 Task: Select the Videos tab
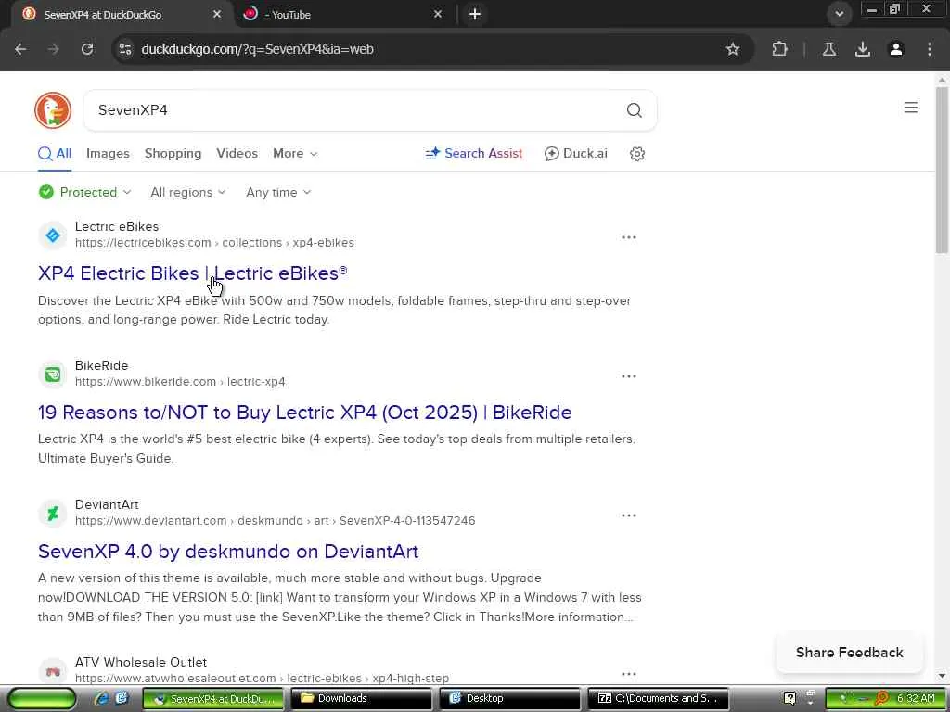(237, 154)
